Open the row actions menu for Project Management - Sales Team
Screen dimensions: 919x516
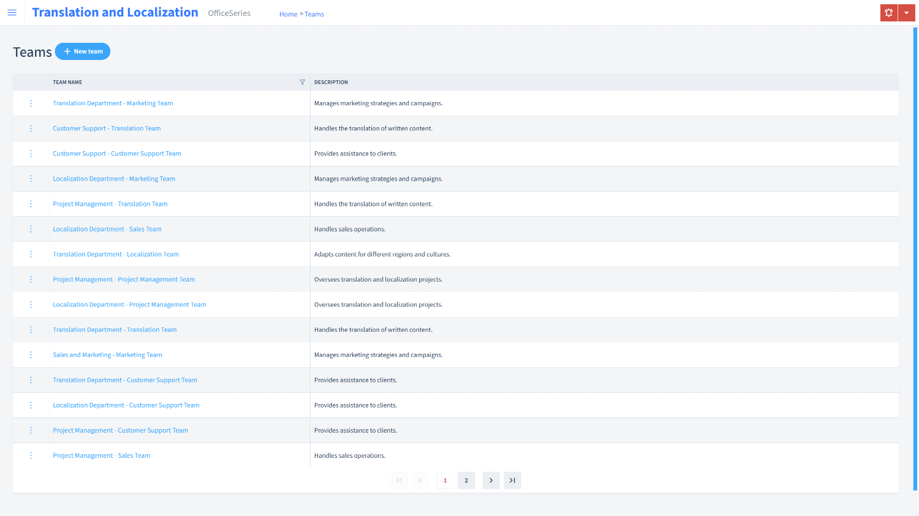(x=31, y=455)
